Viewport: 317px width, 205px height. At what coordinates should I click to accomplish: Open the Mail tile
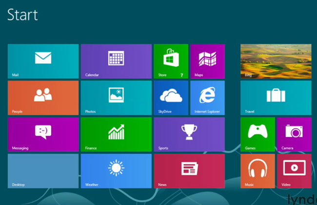tap(43, 61)
